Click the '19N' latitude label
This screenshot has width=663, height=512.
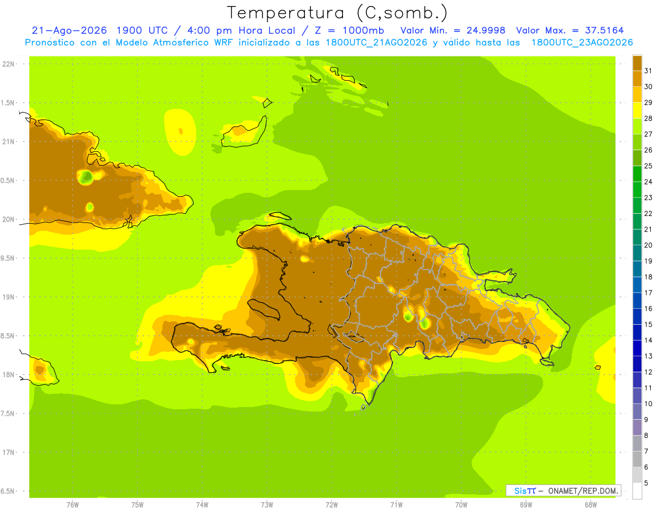click(8, 297)
